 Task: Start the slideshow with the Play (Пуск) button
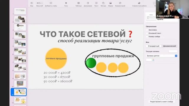click(66, 3)
